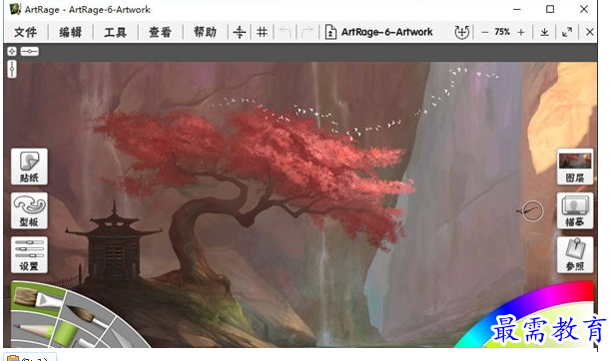Open the 描摹 (Tracing) panel
The height and width of the screenshot is (361, 615).
pyautogui.click(x=575, y=210)
